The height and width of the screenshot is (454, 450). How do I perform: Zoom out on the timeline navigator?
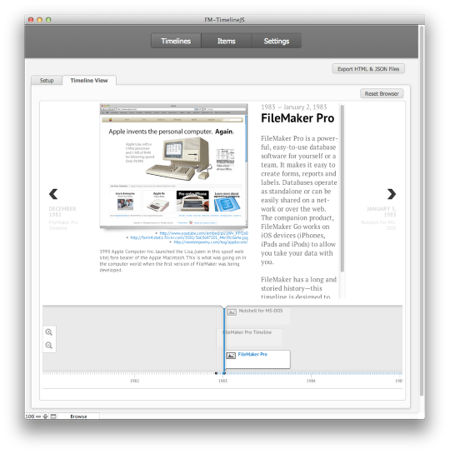tap(49, 345)
